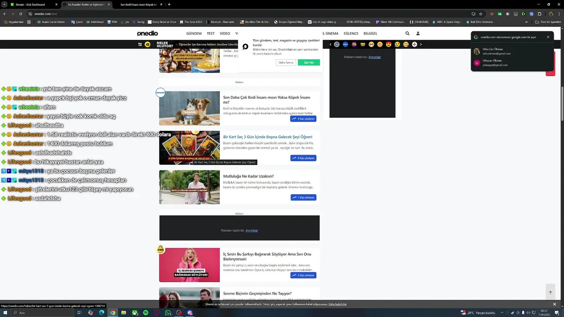Open the grid menu icon left of 'Neler Oluyor?'

pyautogui.click(x=140, y=44)
